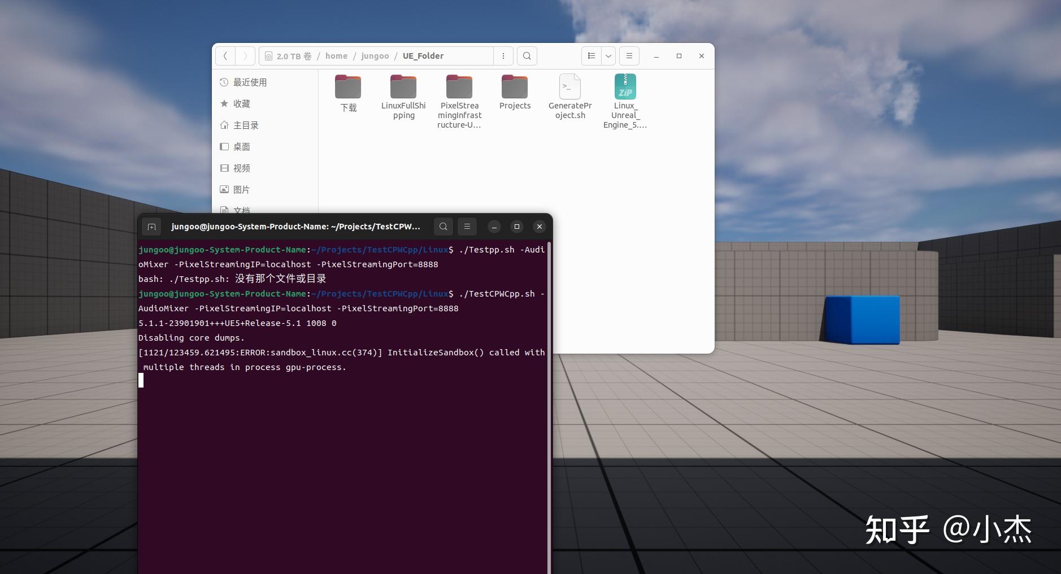Open Files main hamburger menu
This screenshot has height=574, width=1061.
(629, 56)
